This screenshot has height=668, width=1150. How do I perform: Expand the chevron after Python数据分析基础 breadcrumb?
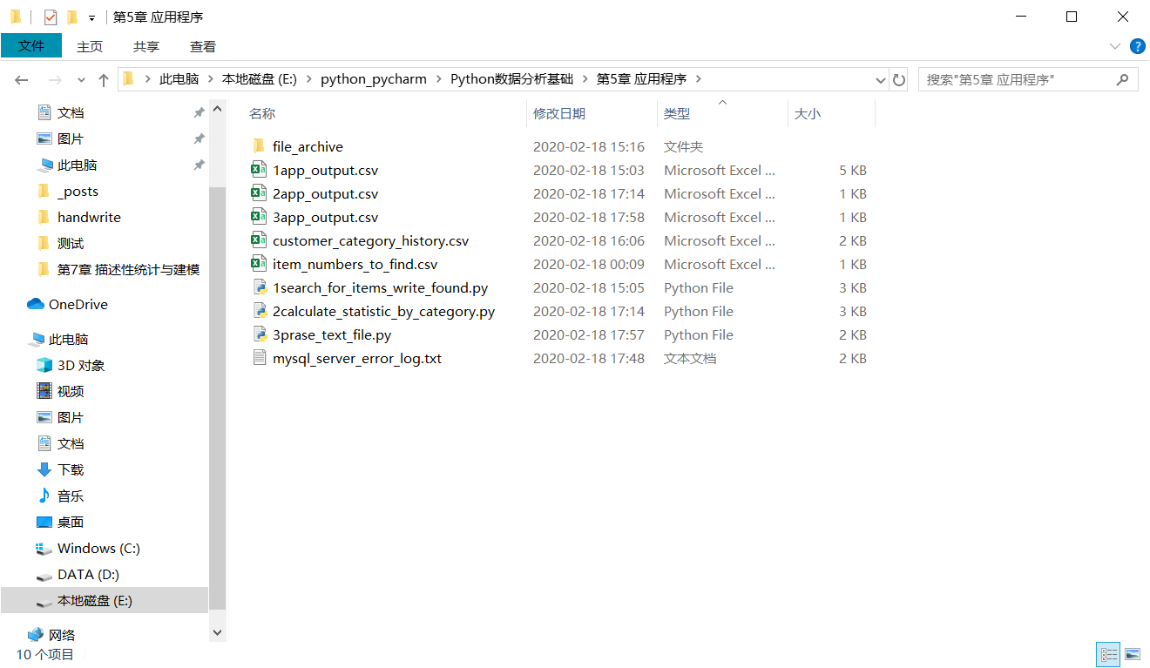pyautogui.click(x=585, y=79)
